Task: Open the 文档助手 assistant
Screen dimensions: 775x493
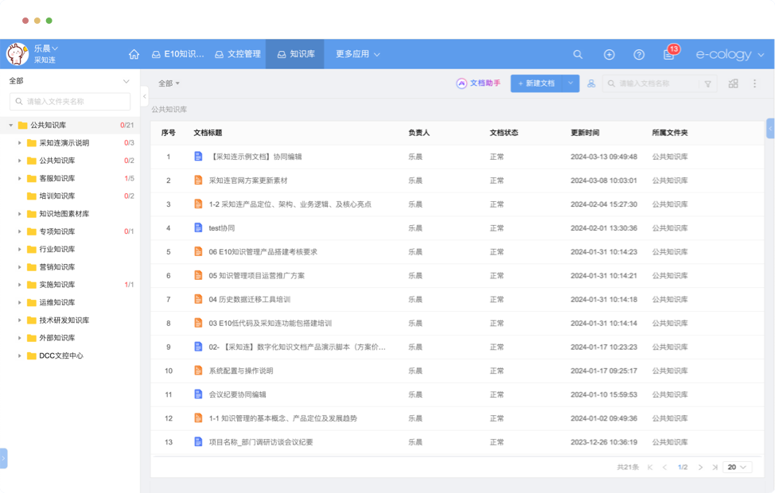Action: coord(478,83)
